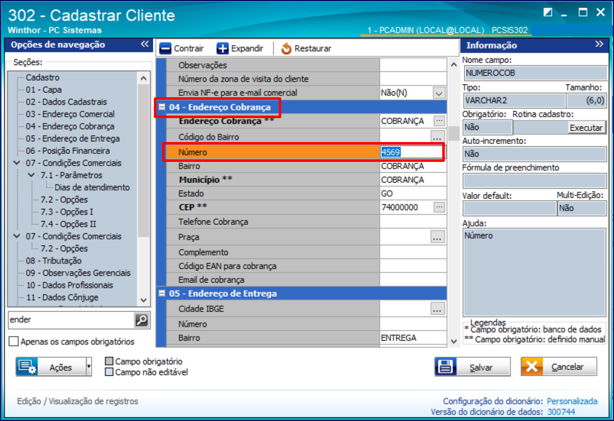
Task: Click the orange X icon on Cancelar
Action: pos(531,367)
